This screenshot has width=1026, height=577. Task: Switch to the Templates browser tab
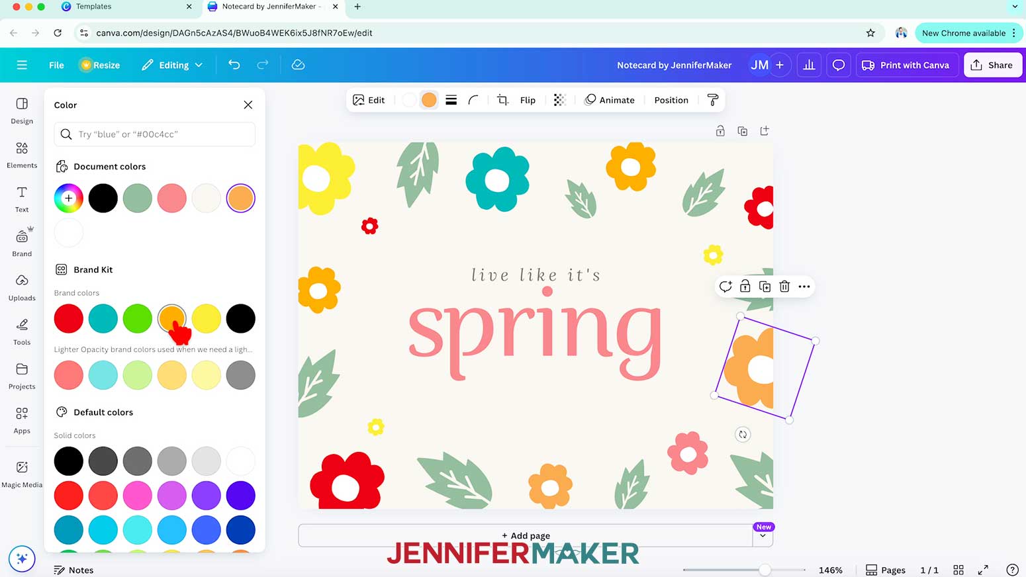(x=93, y=7)
